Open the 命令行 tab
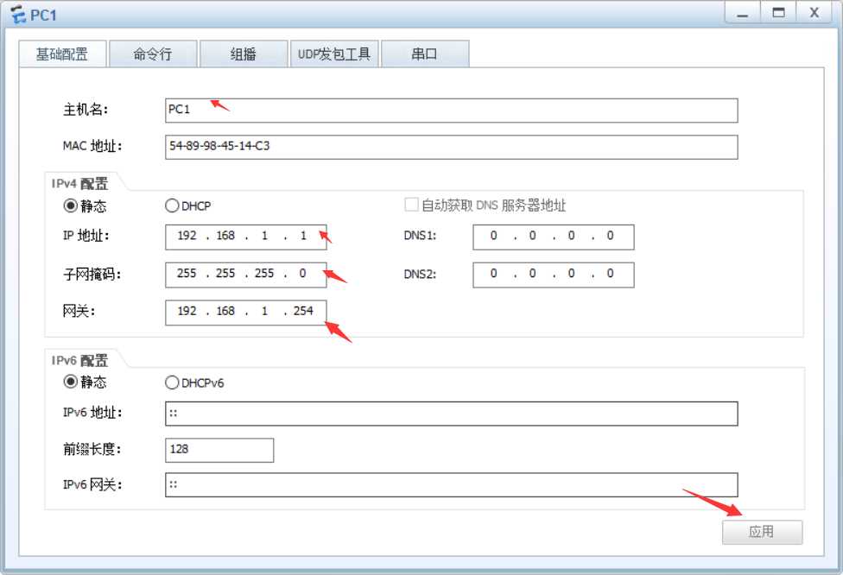Image resolution: width=843 pixels, height=575 pixels. click(x=153, y=54)
